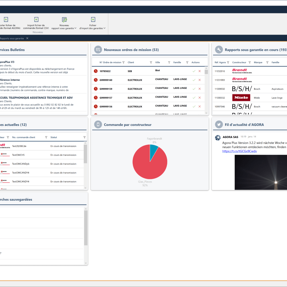Screen dimensions: 287x287
Task: Click Import fichier de commande CSV icon
Action: [x=36, y=19]
